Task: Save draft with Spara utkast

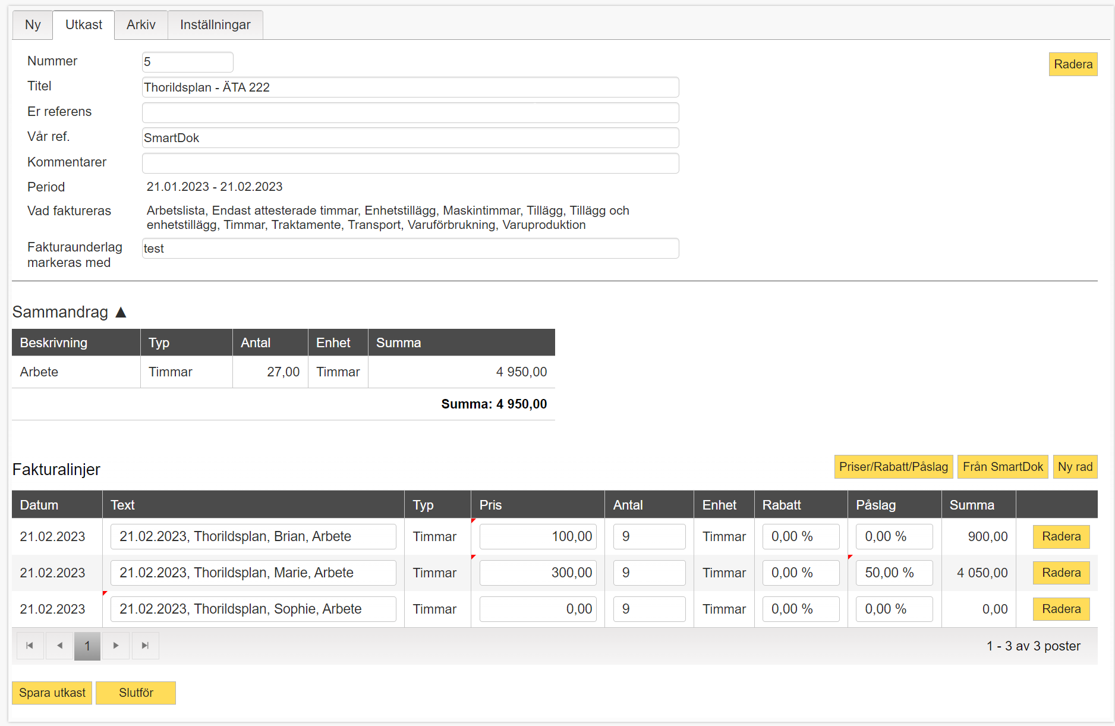Action: pos(52,693)
